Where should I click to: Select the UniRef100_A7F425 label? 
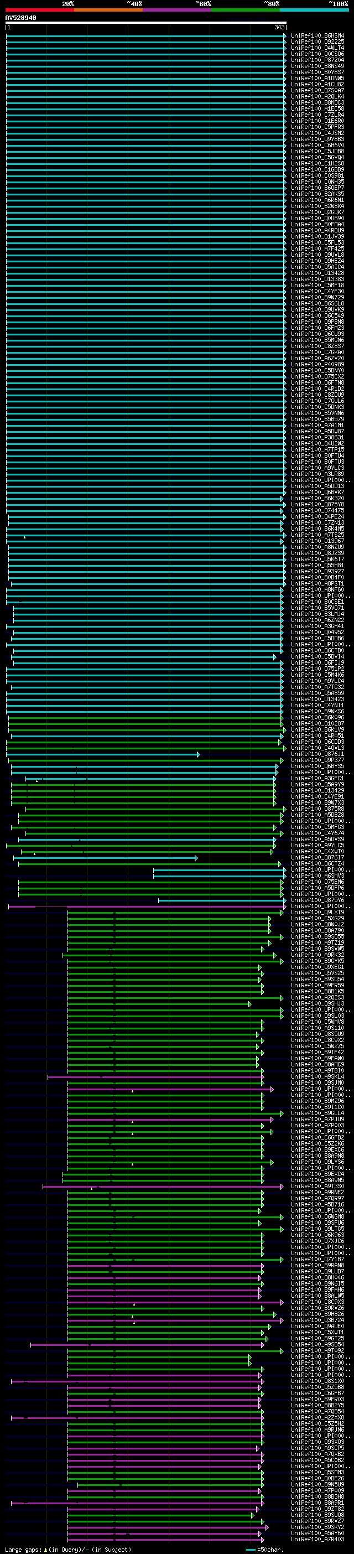coord(317,248)
